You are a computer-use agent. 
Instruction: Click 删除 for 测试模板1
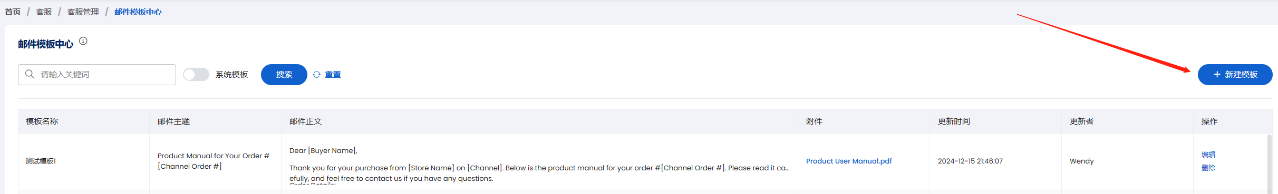click(1208, 168)
